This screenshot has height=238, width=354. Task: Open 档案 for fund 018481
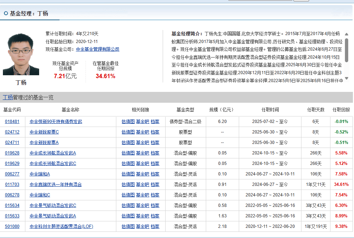click(x=155, y=122)
